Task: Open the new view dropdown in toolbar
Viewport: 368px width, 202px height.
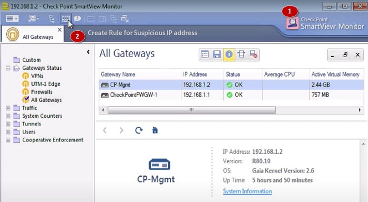Action: coord(34,19)
